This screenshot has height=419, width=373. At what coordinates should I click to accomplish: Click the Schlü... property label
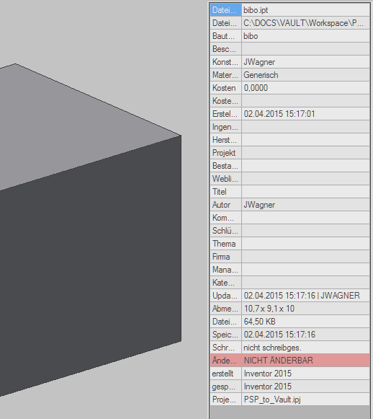click(225, 231)
